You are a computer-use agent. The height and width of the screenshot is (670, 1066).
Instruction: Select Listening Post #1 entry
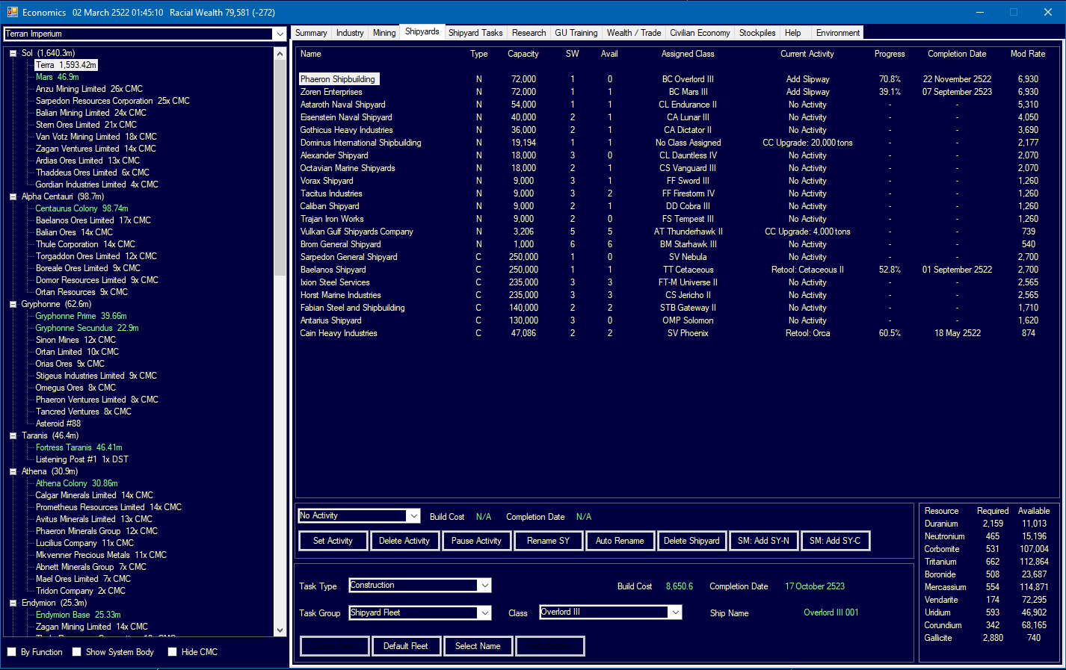81,459
